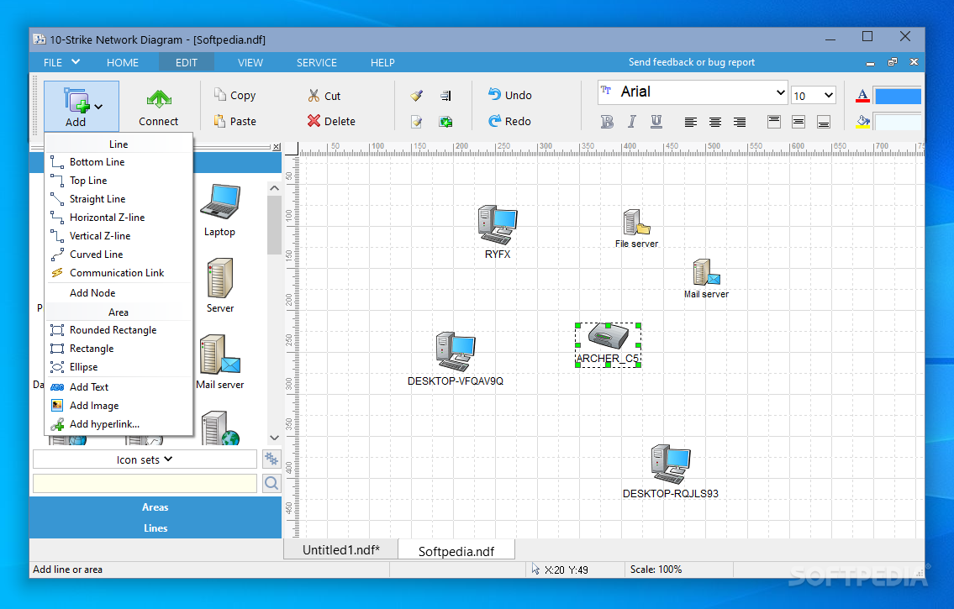This screenshot has width=954, height=609.
Task: Click the Delete red X button
Action: tap(331, 122)
